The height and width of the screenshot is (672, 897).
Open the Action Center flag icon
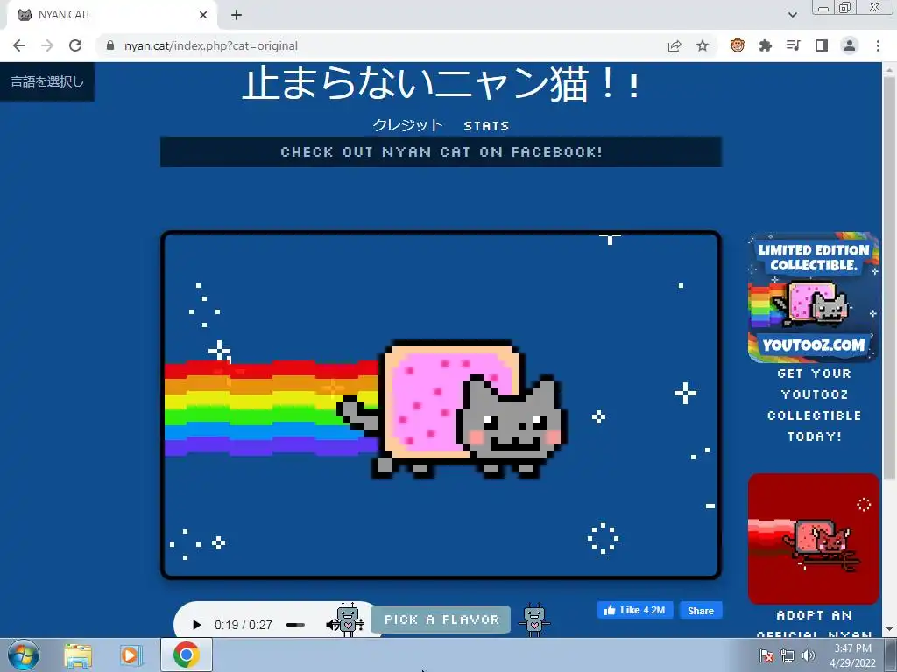[766, 655]
